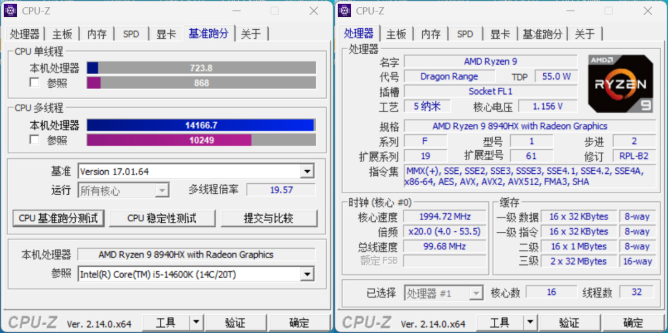Click 验证 button in left window

tap(235, 323)
